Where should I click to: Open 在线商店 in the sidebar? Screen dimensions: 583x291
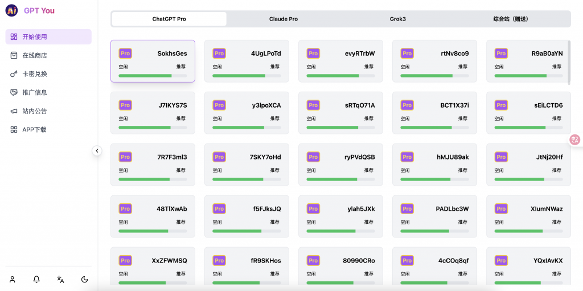click(x=48, y=55)
